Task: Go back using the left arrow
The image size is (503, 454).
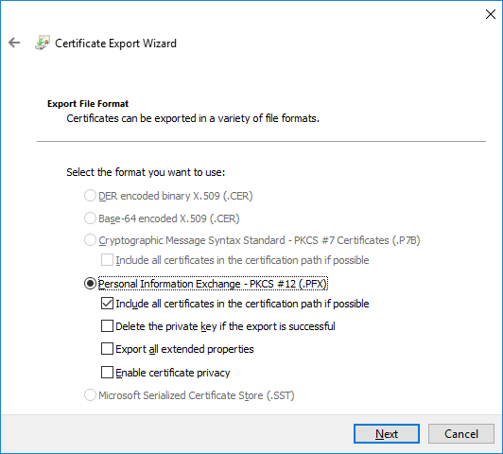Action: point(14,43)
